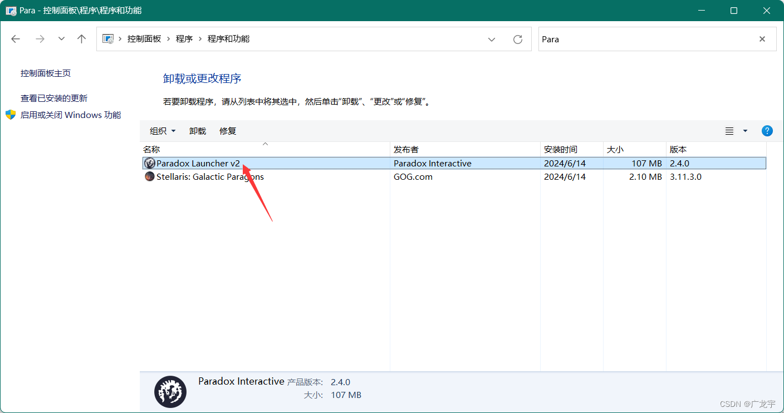
Task: Sort by the 发布者 column header
Action: tap(465, 150)
